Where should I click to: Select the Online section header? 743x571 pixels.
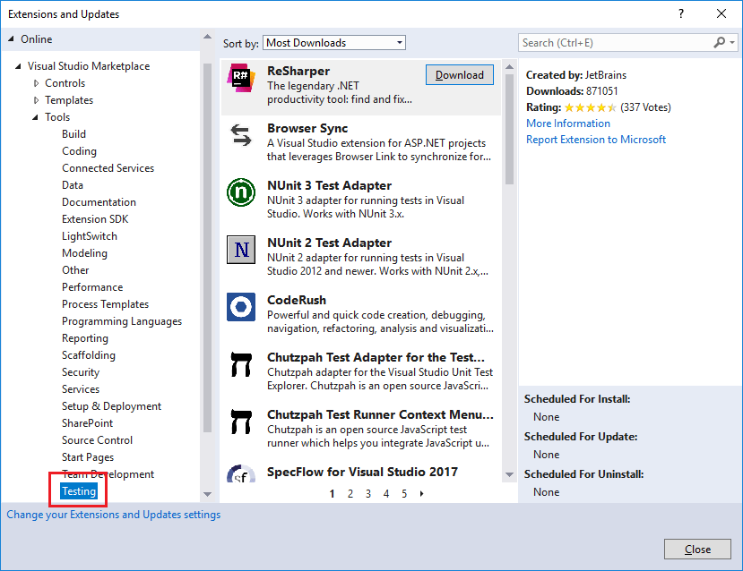[x=38, y=38]
